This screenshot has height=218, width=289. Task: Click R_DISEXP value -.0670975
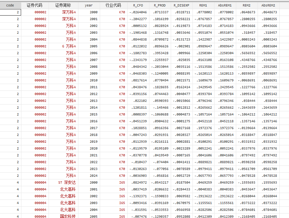[181, 203]
